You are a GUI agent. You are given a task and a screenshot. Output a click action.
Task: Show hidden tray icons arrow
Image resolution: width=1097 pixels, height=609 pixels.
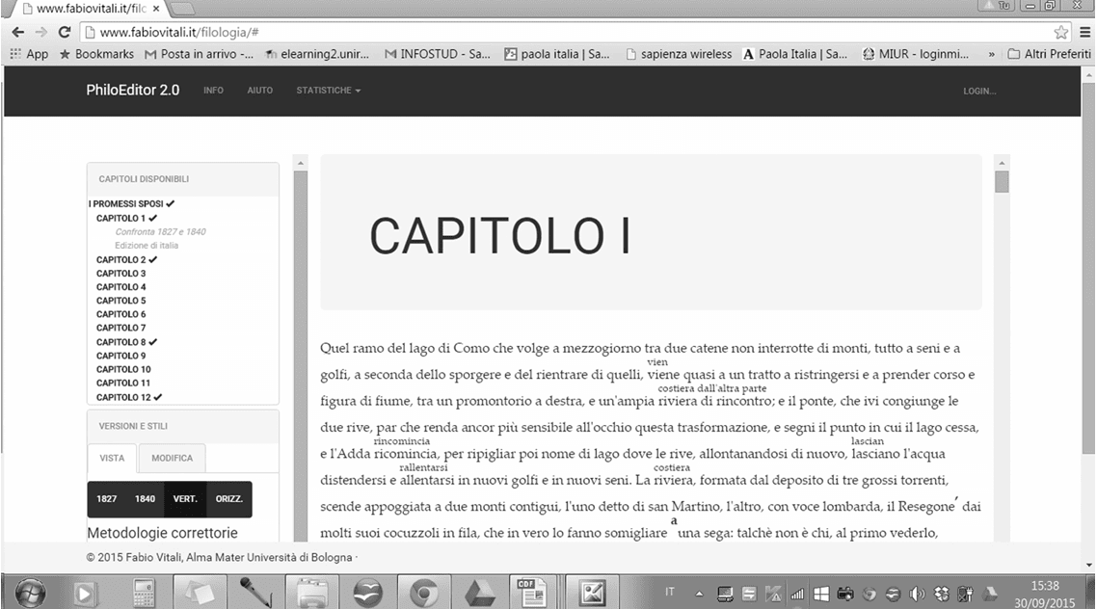[x=699, y=594]
